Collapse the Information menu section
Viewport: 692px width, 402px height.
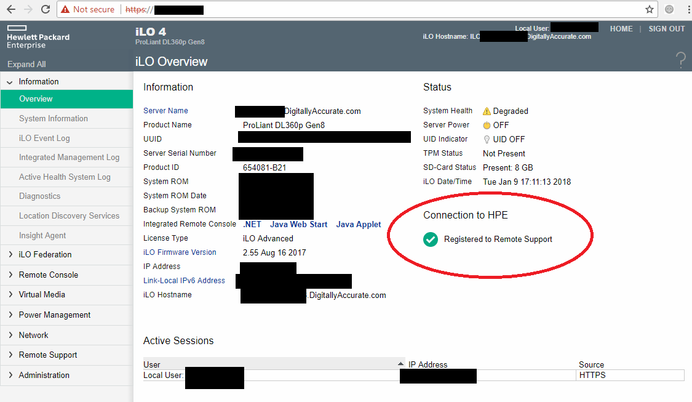pos(10,82)
